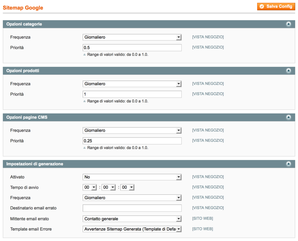Click the SITO WEB link next to Mittente email errato

(202, 218)
